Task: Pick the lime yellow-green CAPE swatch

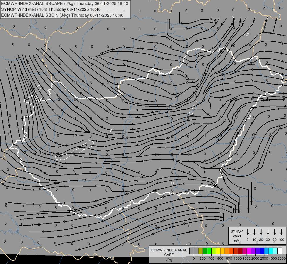Action: 214,251
